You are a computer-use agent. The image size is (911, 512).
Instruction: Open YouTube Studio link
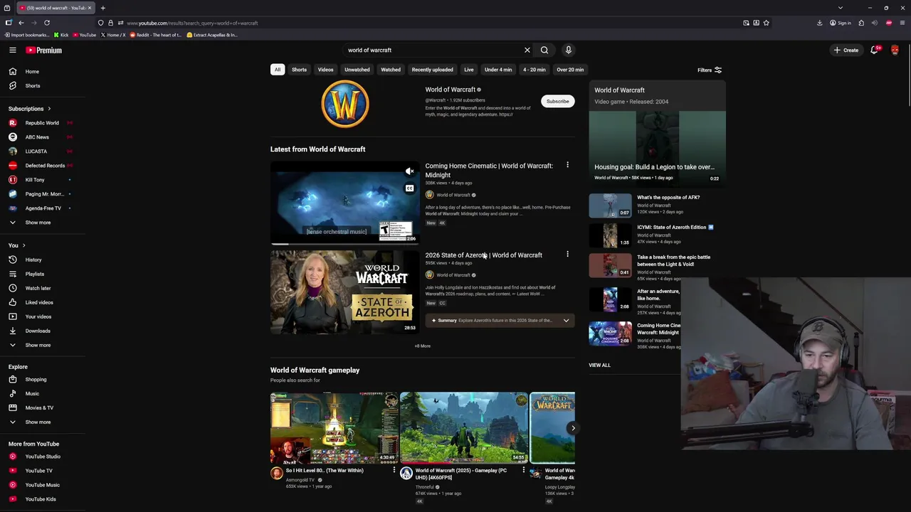pyautogui.click(x=43, y=457)
